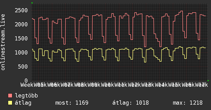The image size is (211, 110).
Task: Click the 'átlag: 1018' statistic
Action: pos(131,103)
